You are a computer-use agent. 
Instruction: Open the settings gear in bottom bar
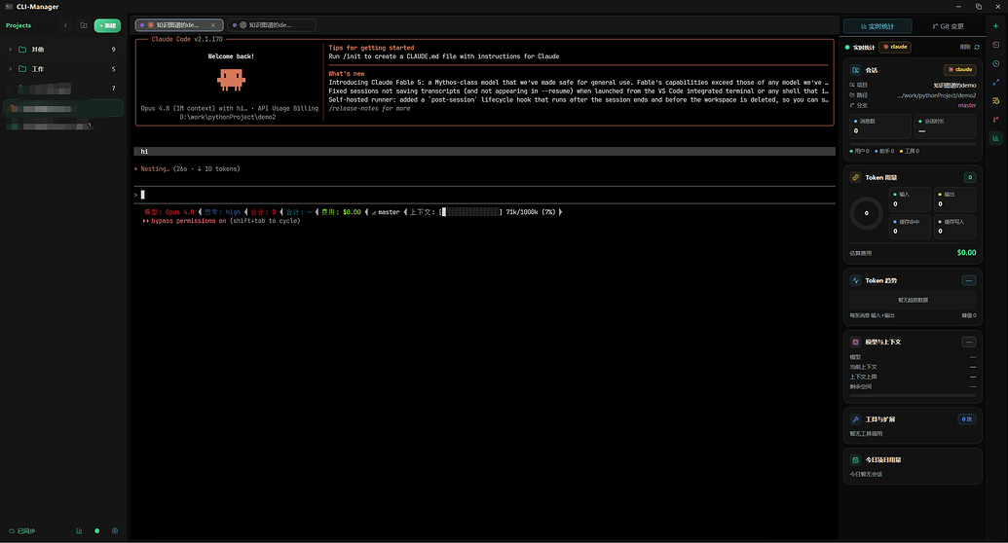[x=115, y=530]
